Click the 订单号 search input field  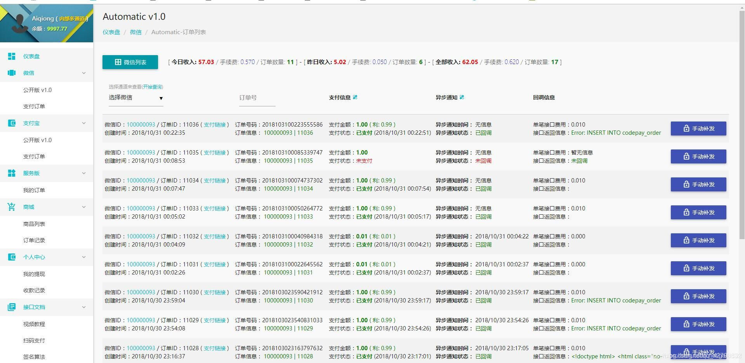[x=257, y=98]
